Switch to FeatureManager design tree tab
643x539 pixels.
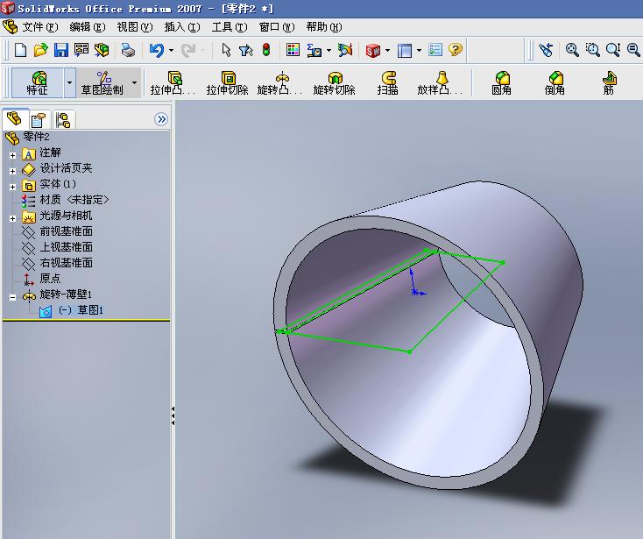click(14, 119)
